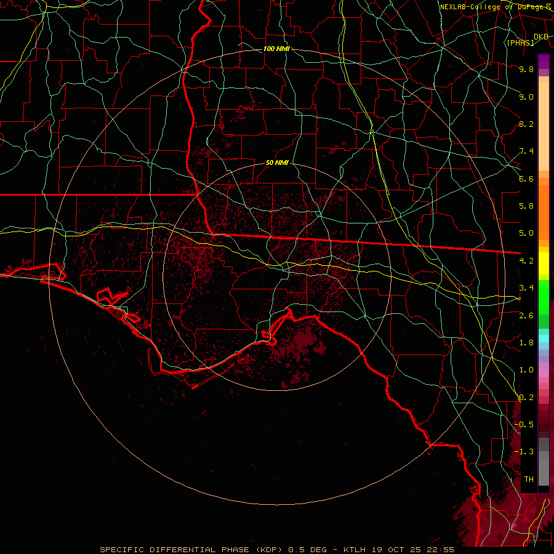Click the -0.5 legend scale value
Screen dimensions: 554x554
(x=524, y=425)
